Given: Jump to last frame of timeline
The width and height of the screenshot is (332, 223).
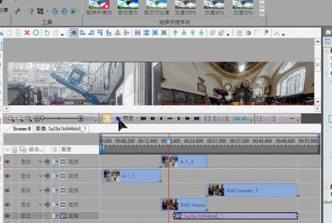Looking at the screenshot, I should click(197, 119).
